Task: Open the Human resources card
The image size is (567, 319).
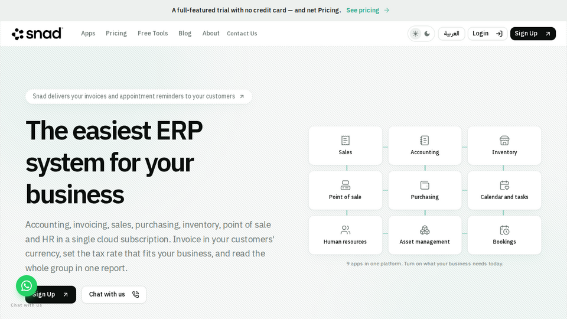Action: (346, 235)
